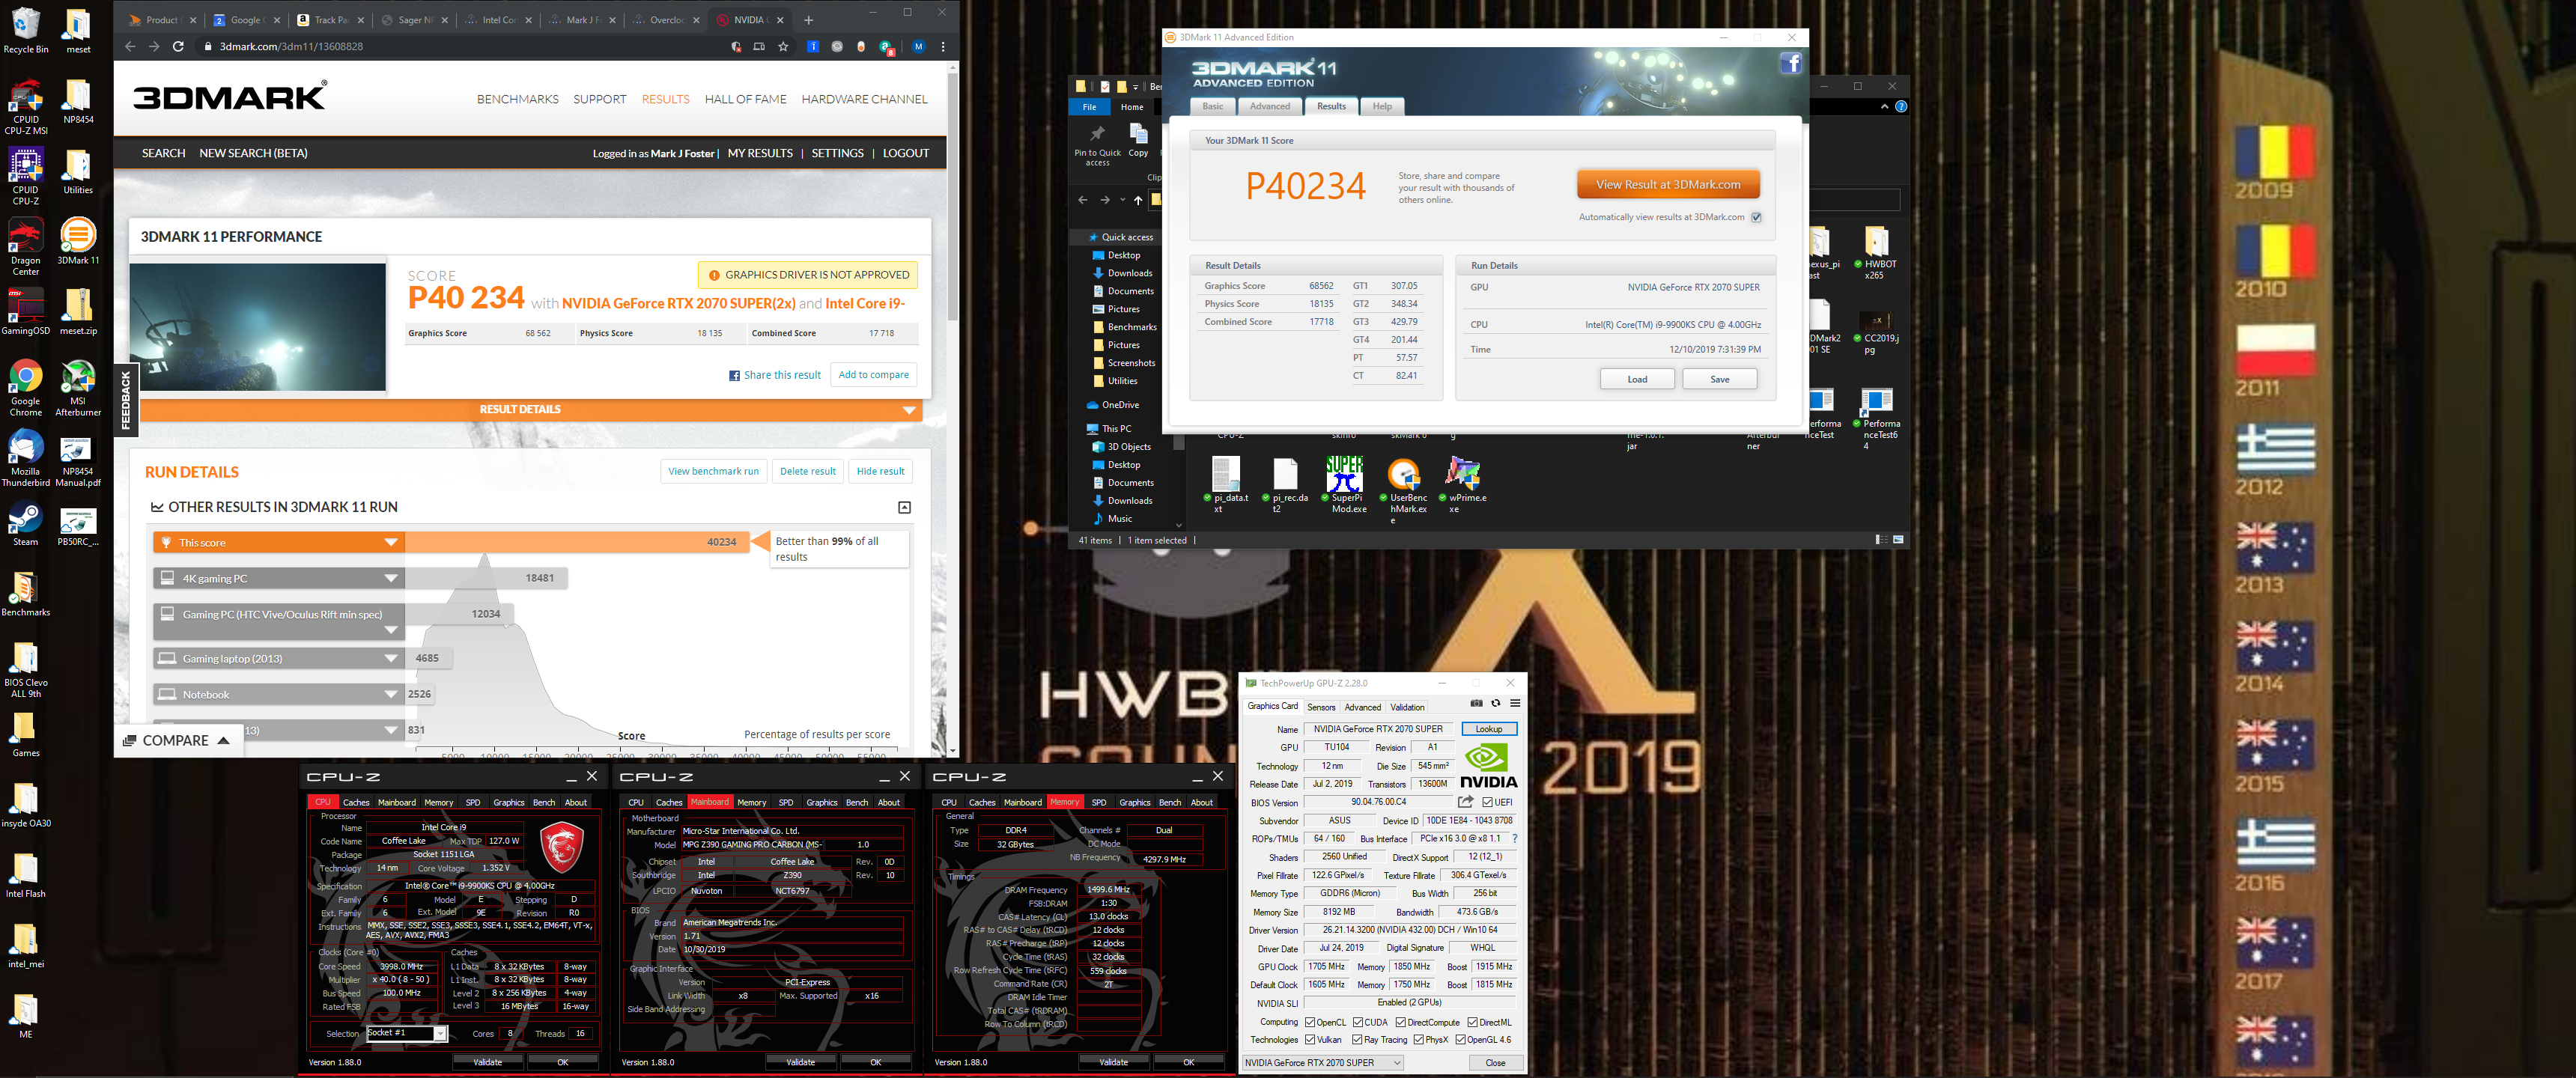Open the Recycle Bin desktop icon

coord(26,30)
